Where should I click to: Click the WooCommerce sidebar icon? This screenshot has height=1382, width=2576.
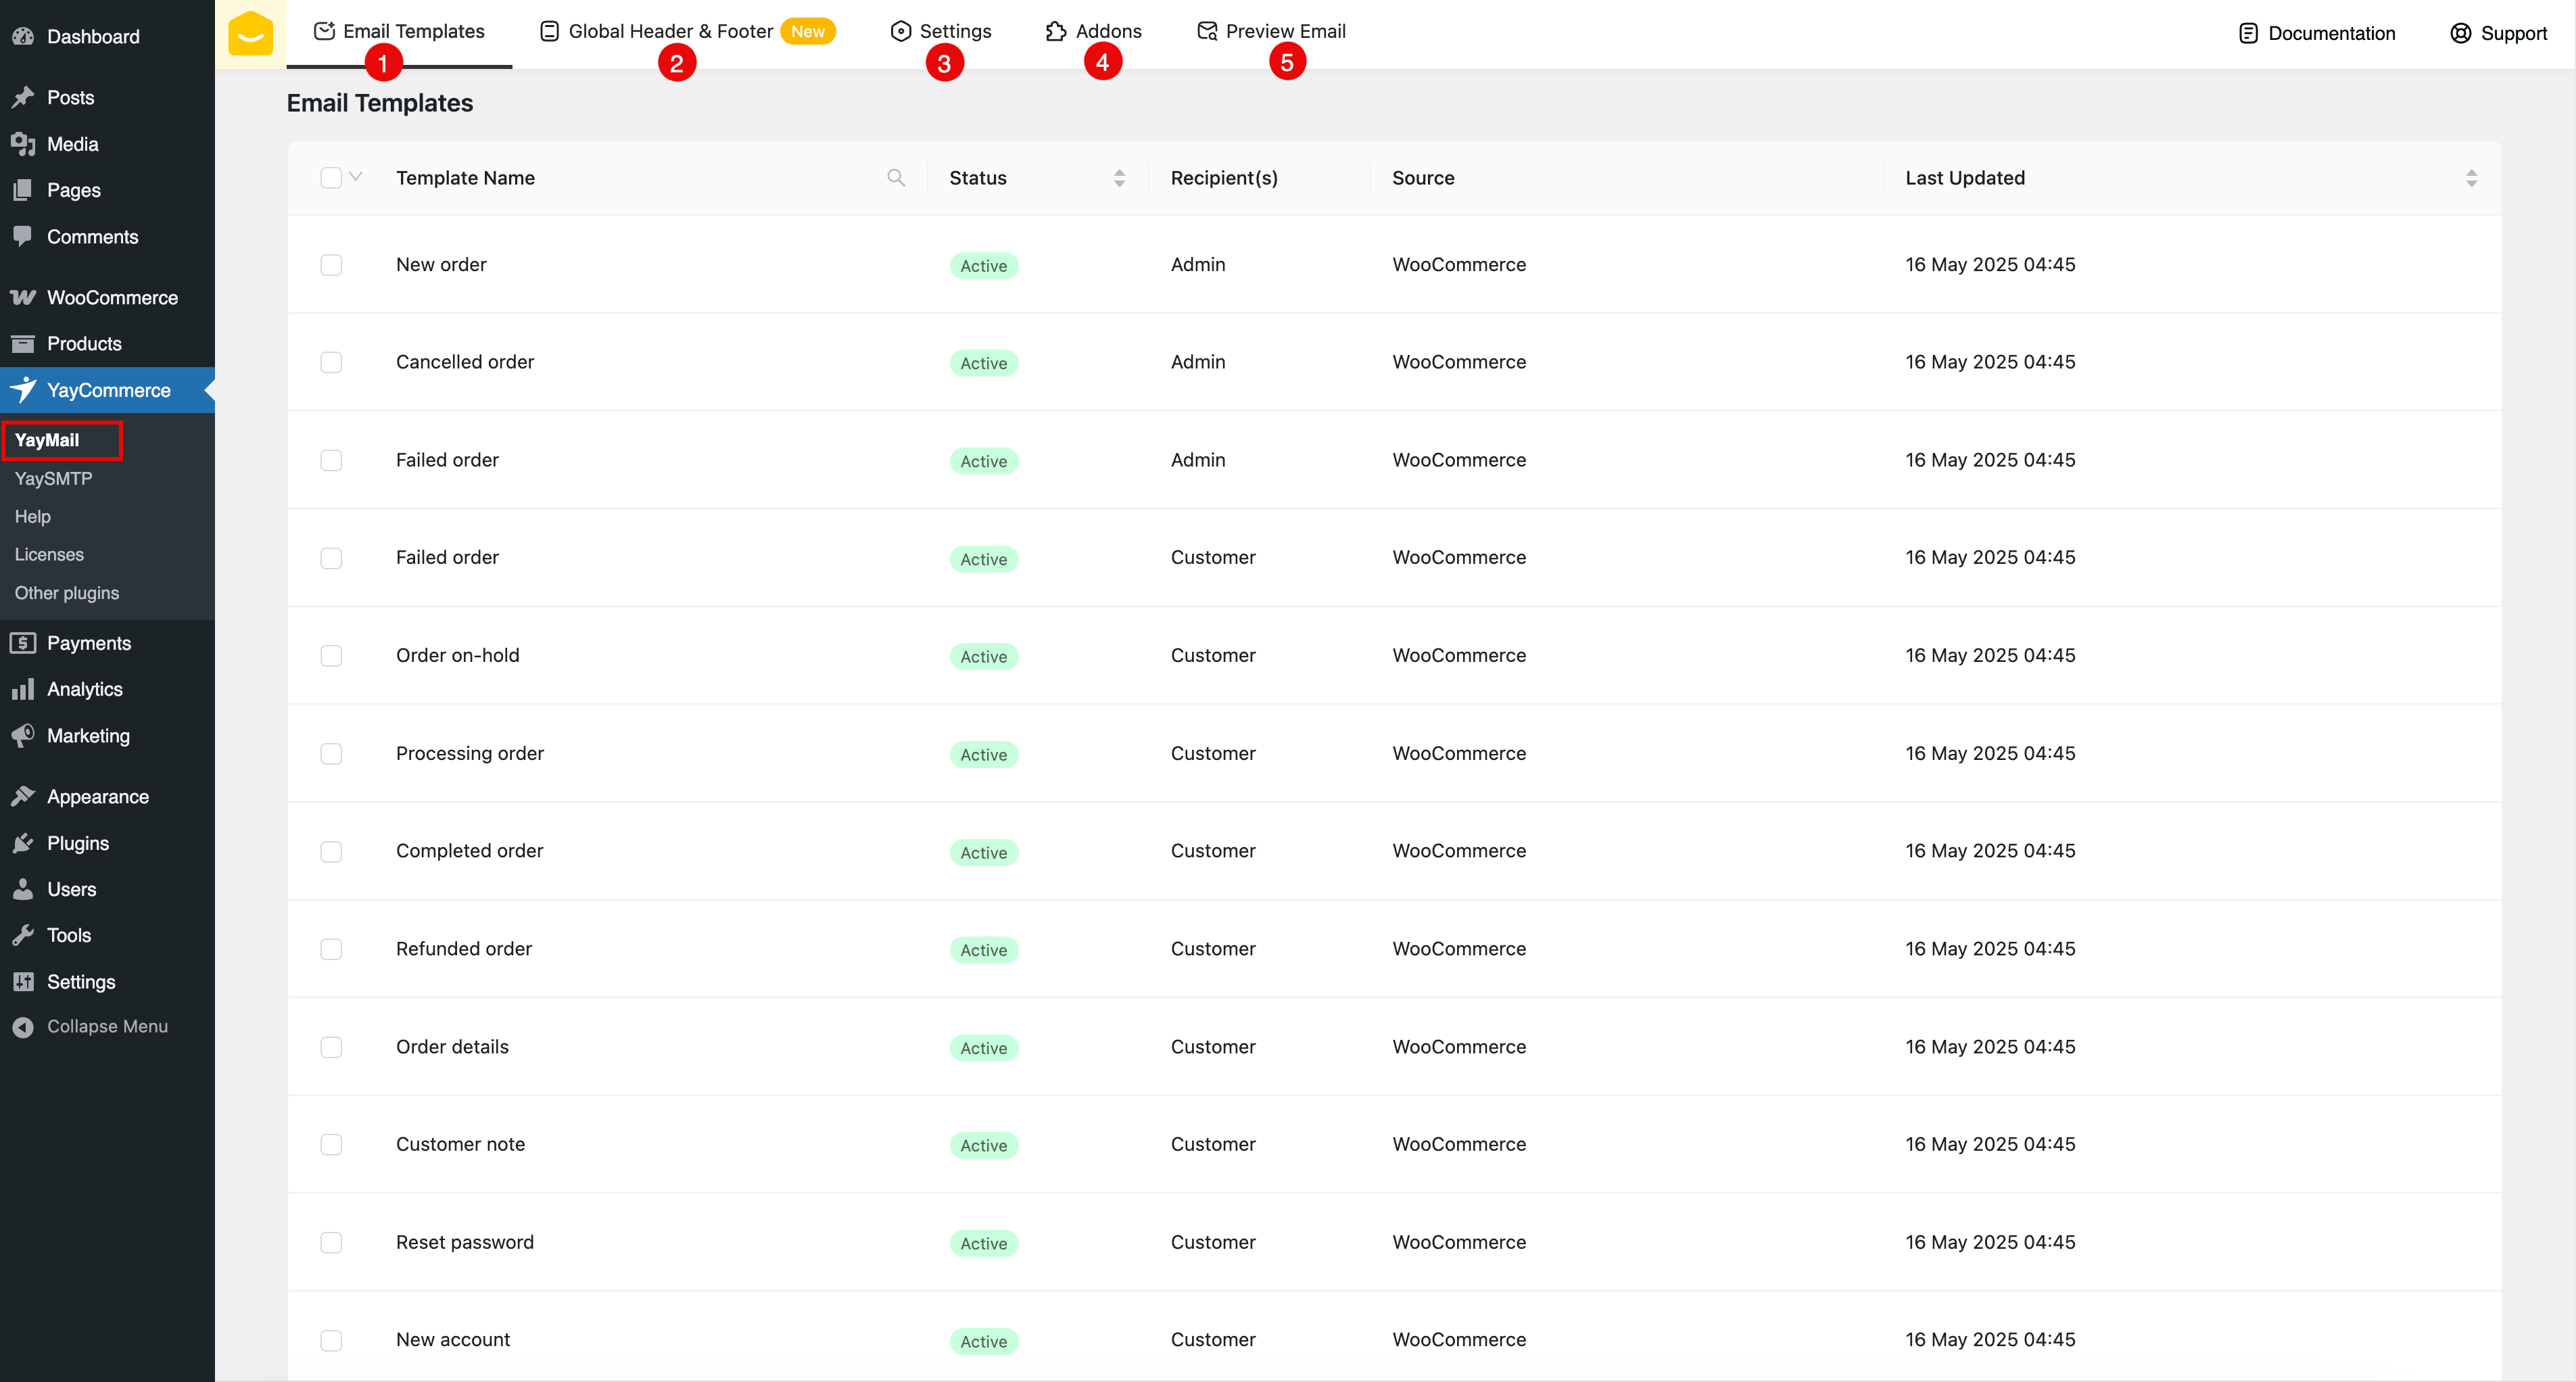pyautogui.click(x=23, y=298)
